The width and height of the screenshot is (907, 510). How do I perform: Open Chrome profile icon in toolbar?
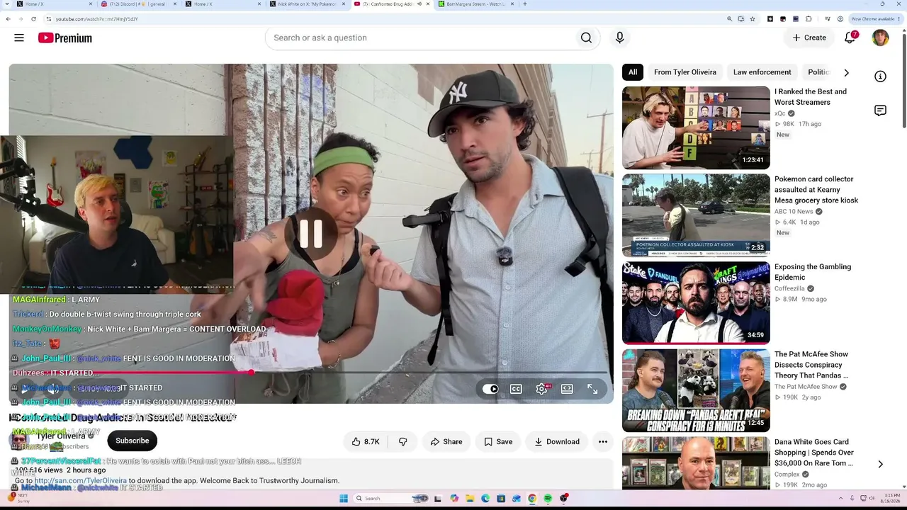(840, 19)
